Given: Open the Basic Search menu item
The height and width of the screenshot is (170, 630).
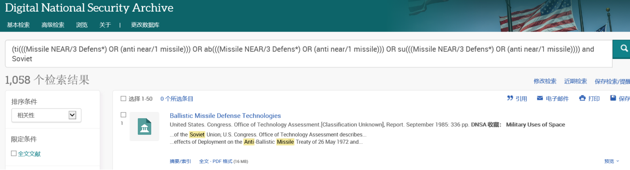Looking at the screenshot, I should [x=18, y=25].
